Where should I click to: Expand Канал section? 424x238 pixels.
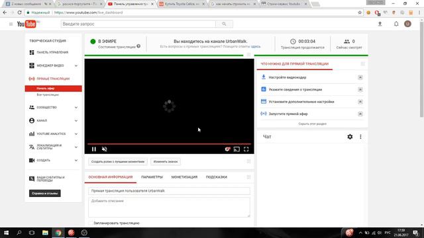click(76, 120)
